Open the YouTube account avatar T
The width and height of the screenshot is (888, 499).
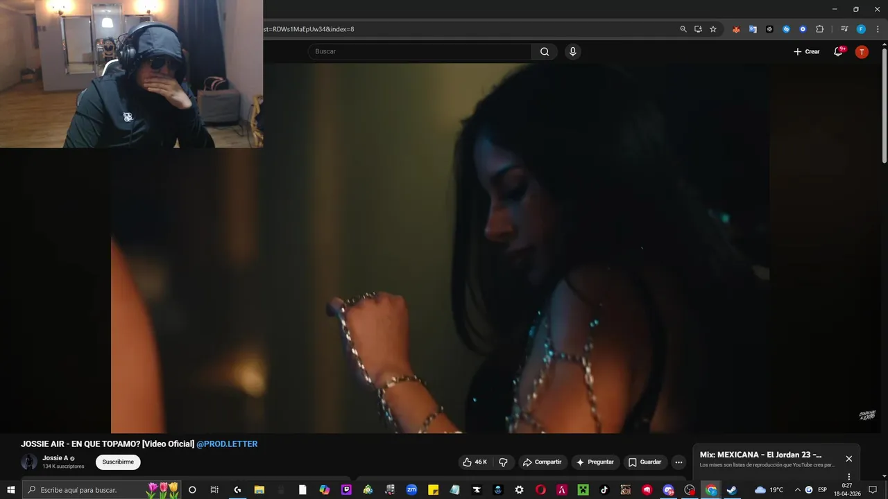tap(862, 52)
